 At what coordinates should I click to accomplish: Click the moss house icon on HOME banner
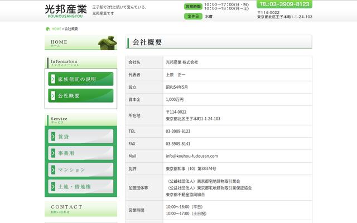coord(108,43)
